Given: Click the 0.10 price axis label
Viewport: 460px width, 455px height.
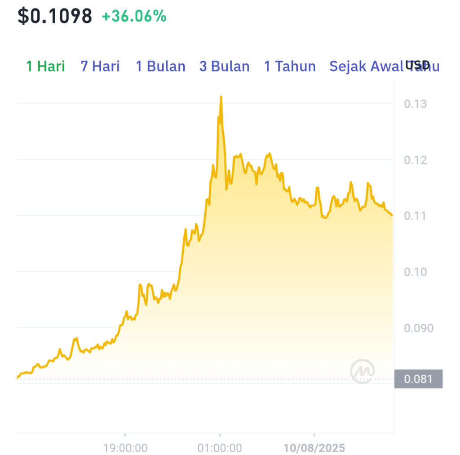Looking at the screenshot, I should coord(416,272).
